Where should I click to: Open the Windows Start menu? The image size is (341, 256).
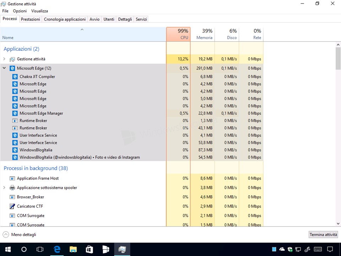pyautogui.click(x=8, y=250)
